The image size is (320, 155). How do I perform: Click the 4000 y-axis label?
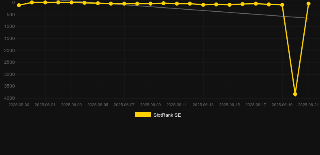click(10, 98)
